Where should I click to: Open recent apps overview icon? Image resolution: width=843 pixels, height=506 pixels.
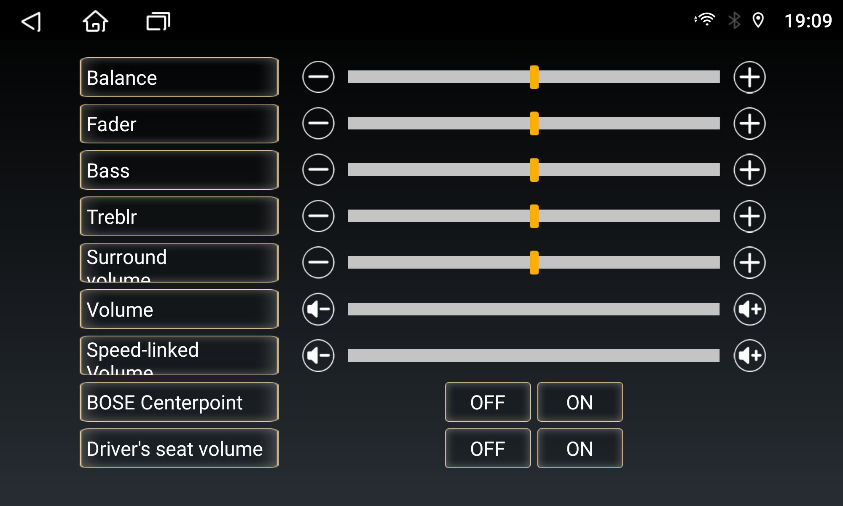pyautogui.click(x=158, y=21)
